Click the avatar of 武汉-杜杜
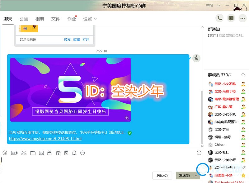This screenshot has width=249, height=183. tap(211, 152)
